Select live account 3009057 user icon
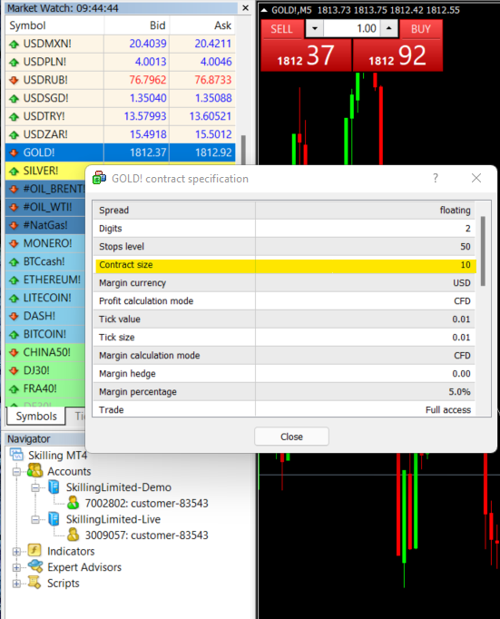Image resolution: width=500 pixels, height=619 pixels. click(x=73, y=535)
